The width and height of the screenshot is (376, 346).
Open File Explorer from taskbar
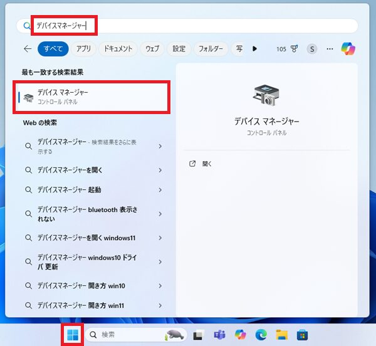(282, 335)
